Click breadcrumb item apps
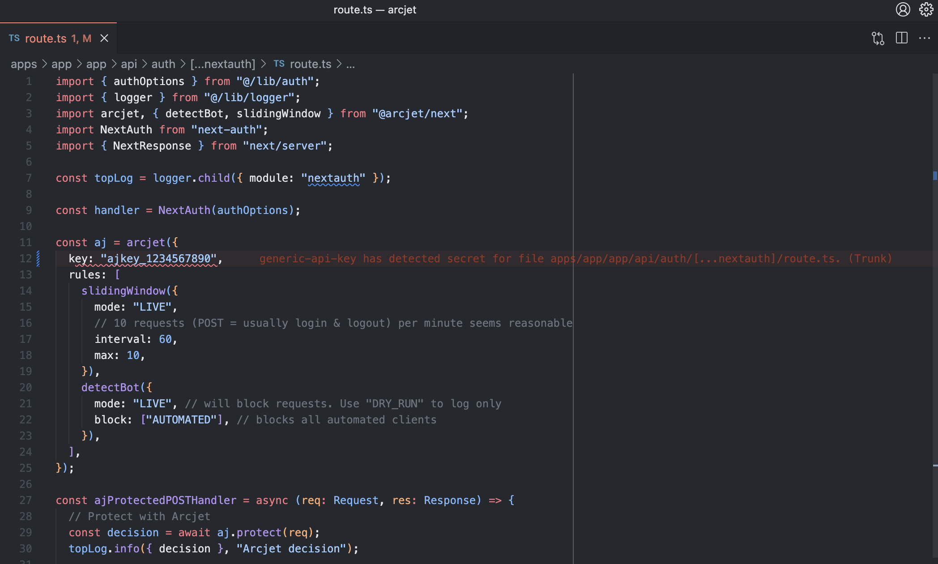The width and height of the screenshot is (938, 564). [x=24, y=64]
